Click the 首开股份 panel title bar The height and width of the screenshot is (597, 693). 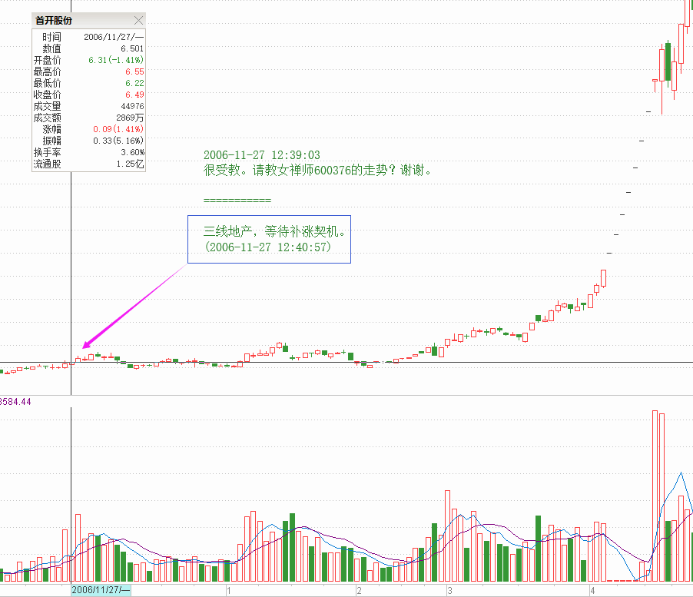tap(77, 21)
